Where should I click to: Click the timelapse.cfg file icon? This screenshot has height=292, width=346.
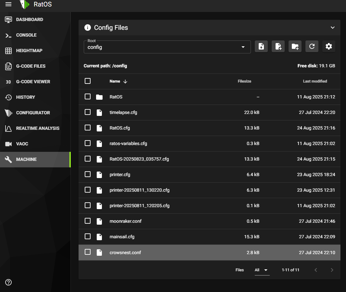pos(99,112)
